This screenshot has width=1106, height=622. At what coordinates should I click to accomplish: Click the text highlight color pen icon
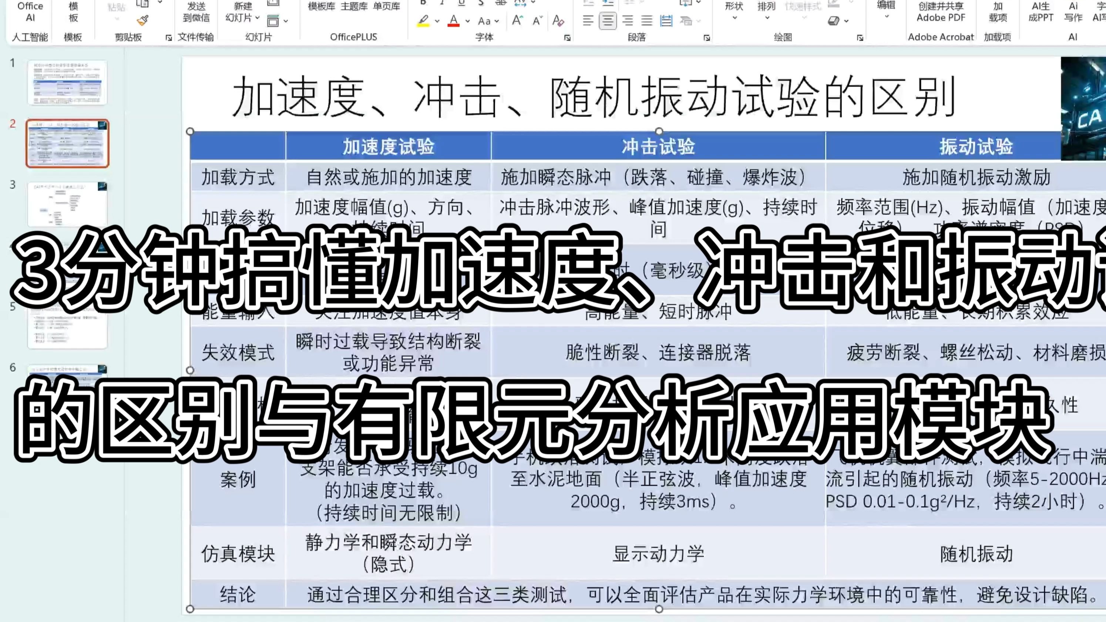[423, 20]
